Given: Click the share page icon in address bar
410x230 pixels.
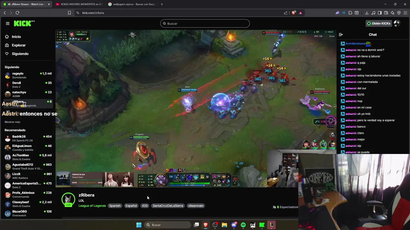Looking at the screenshot, I should pos(286,13).
